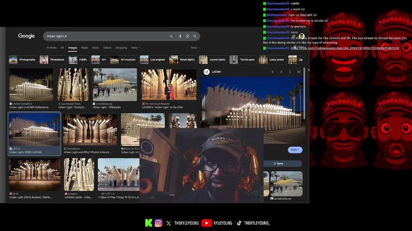Switch to the All results tab

click(62, 48)
